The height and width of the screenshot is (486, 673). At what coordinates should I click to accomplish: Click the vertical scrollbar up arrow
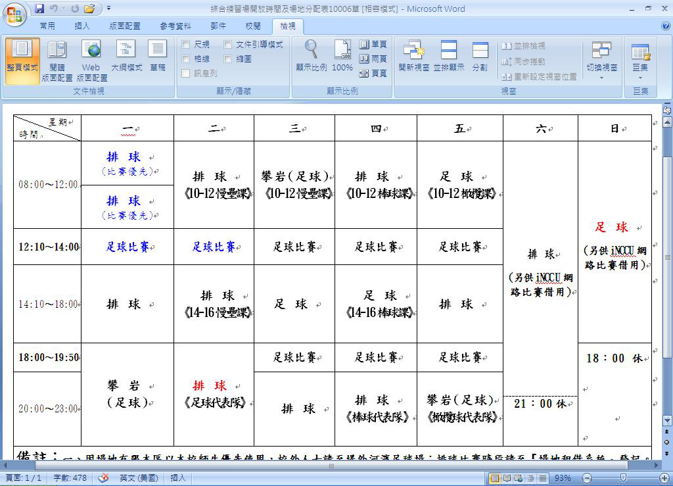tap(667, 123)
